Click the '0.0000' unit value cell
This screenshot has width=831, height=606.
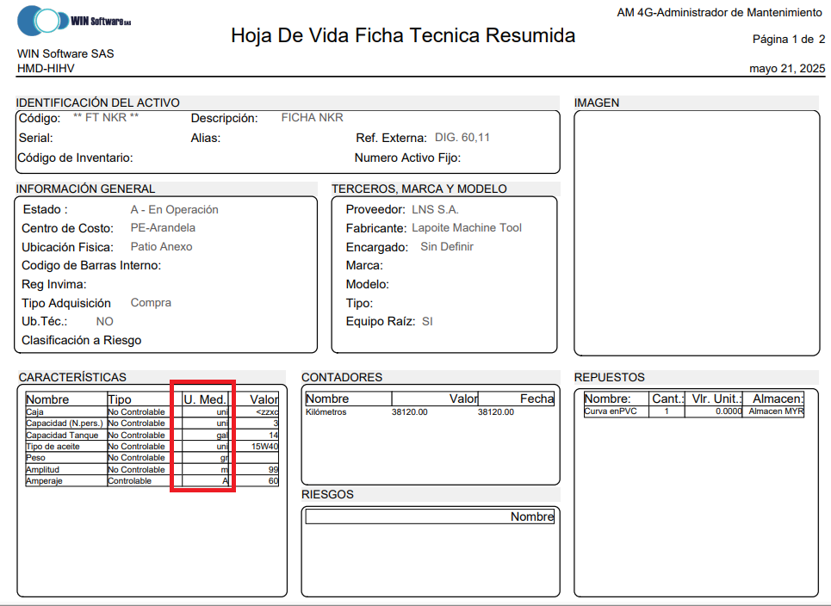tap(729, 411)
